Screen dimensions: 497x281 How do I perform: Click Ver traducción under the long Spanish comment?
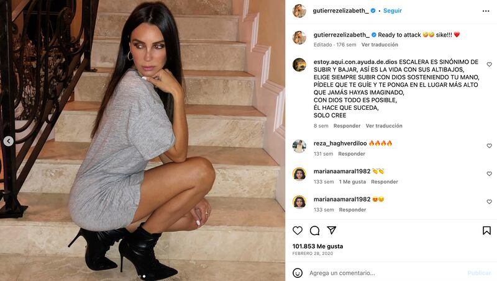(x=384, y=126)
